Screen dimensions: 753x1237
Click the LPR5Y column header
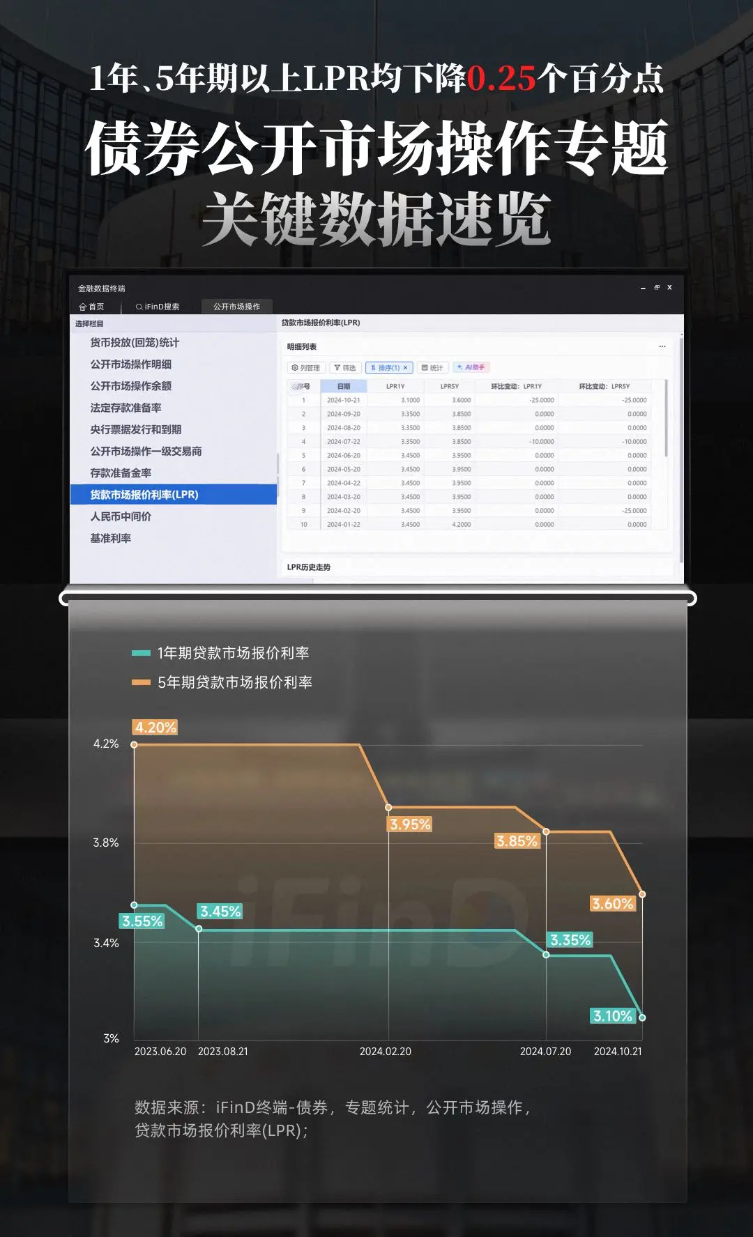point(449,386)
